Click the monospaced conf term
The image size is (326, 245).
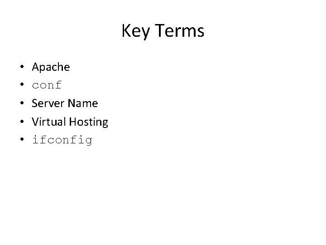[47, 85]
